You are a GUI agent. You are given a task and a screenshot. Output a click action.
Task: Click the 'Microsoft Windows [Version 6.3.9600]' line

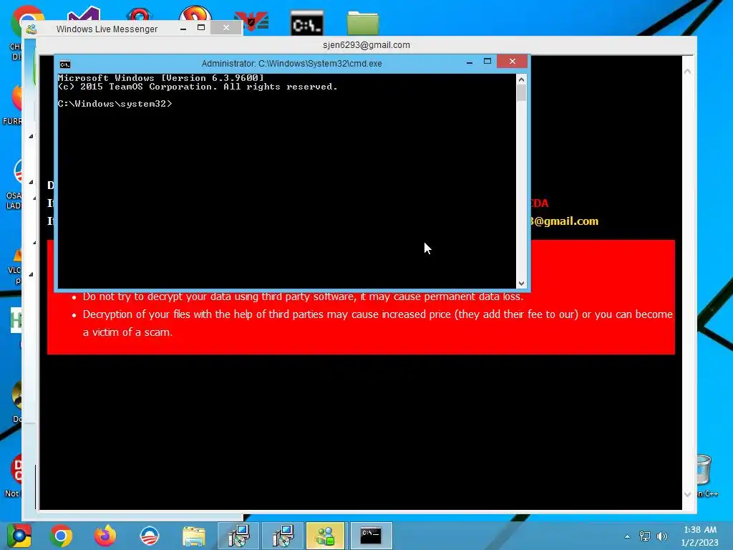pos(161,78)
